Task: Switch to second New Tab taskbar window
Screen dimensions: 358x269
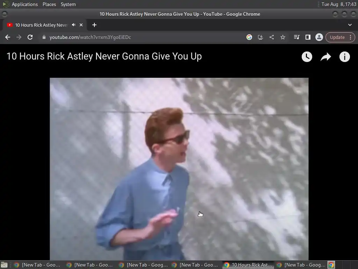Action: pyautogui.click(x=90, y=265)
